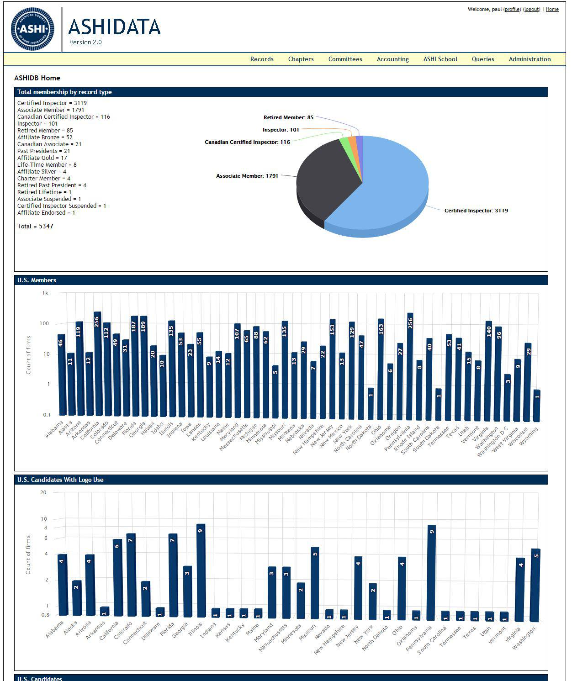Click the Washington bar labeled 96

point(498,374)
